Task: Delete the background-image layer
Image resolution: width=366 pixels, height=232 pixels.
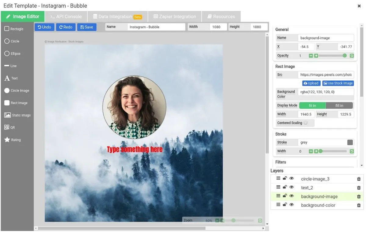Action: [x=359, y=197]
